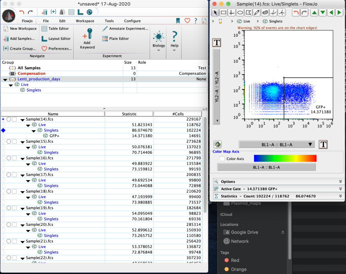Click redo in the graph window toolbar
Screen dimensions: 346x274
pyautogui.click(x=304, y=12)
